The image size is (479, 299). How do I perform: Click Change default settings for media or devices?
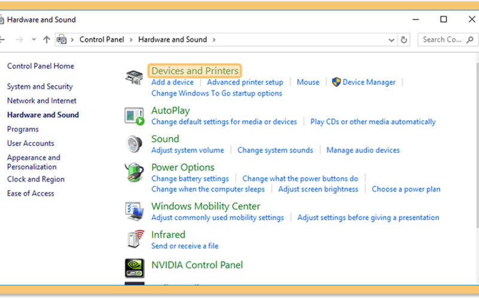point(224,122)
